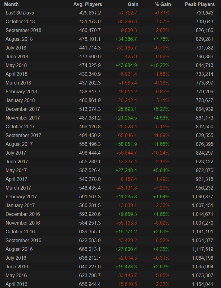Select the August 2016 month cell

19,249
